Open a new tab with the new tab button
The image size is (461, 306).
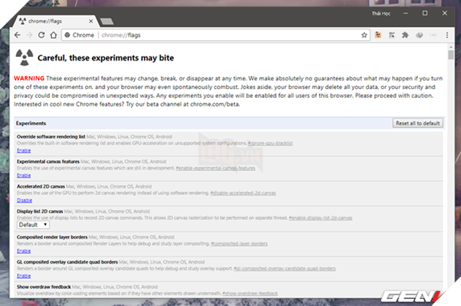107,21
